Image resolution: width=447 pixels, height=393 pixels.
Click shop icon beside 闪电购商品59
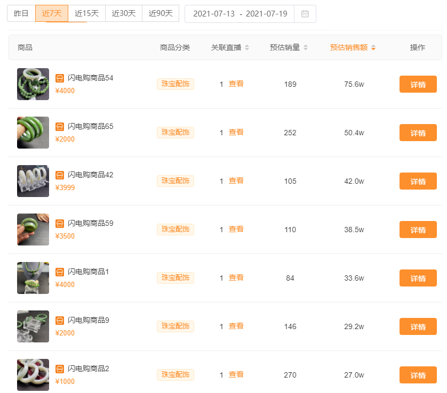(x=60, y=224)
